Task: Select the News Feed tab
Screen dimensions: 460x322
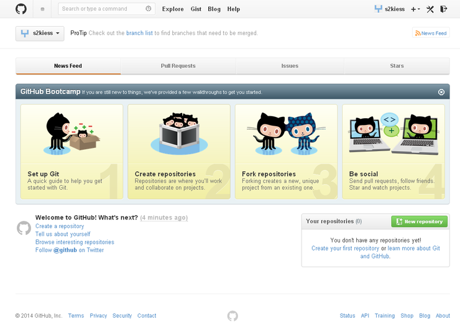Action: tap(68, 66)
